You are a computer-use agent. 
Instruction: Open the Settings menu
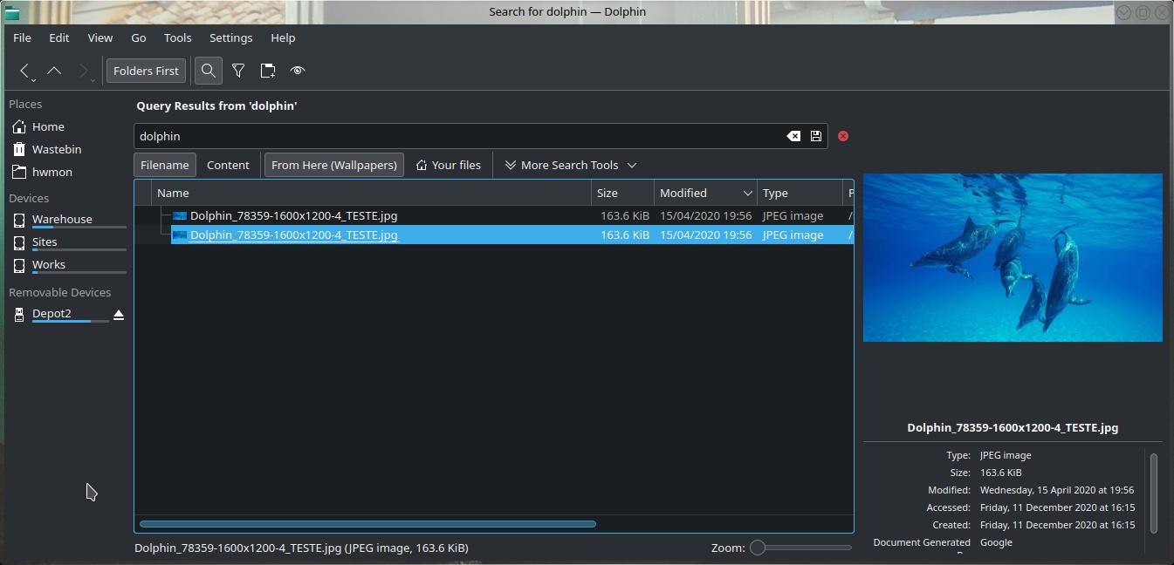point(230,37)
